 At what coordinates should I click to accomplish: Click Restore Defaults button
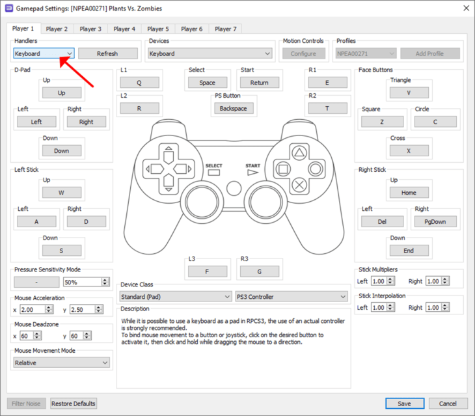click(74, 404)
